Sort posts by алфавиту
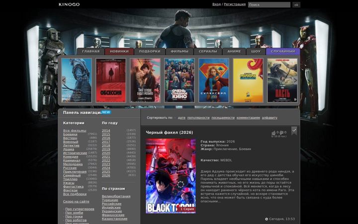This screenshot has width=358, height=224. (269, 117)
